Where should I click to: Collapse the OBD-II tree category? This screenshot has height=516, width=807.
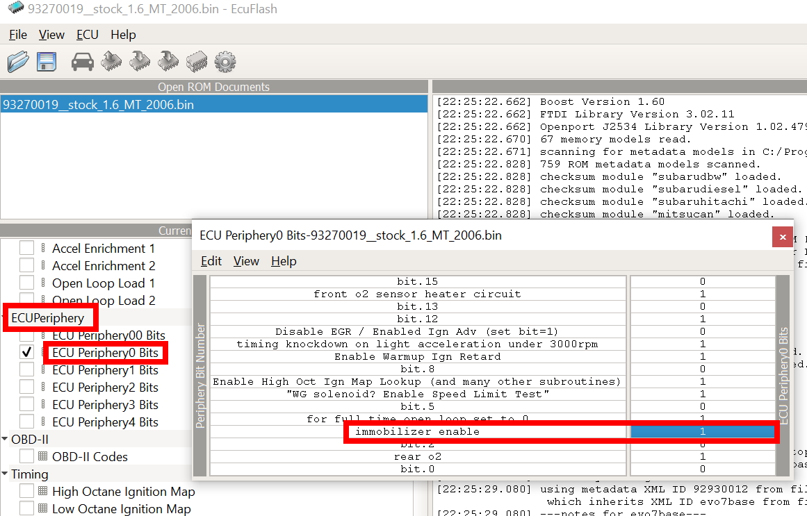pos(5,439)
